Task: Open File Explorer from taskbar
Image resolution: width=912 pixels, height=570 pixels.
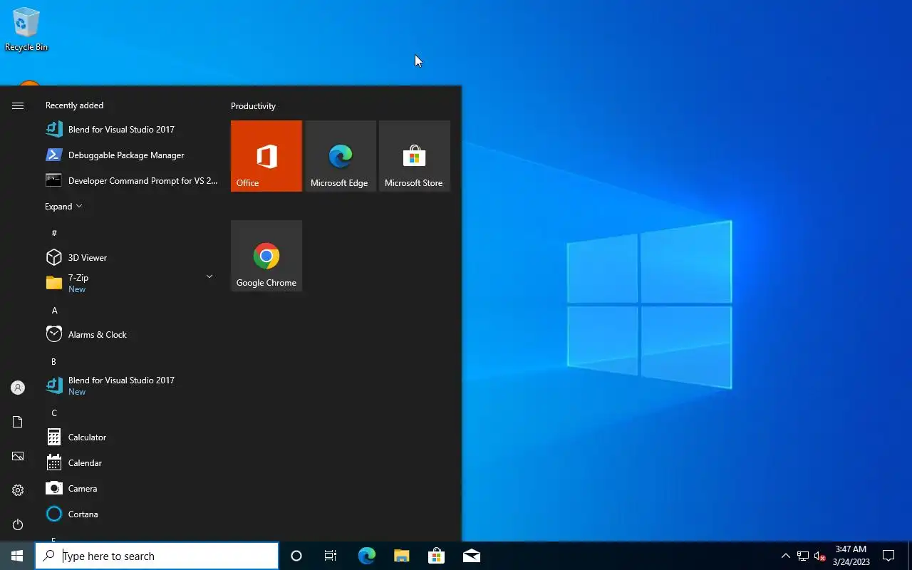Action: 402,556
